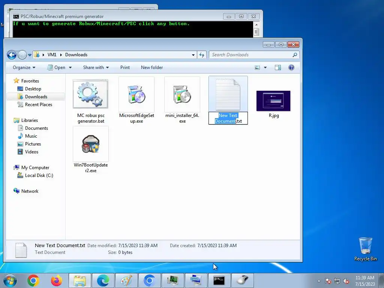Viewport: 384px width, 288px height.
Task: Click the Explorer Forward arrow button
Action: tap(22, 55)
